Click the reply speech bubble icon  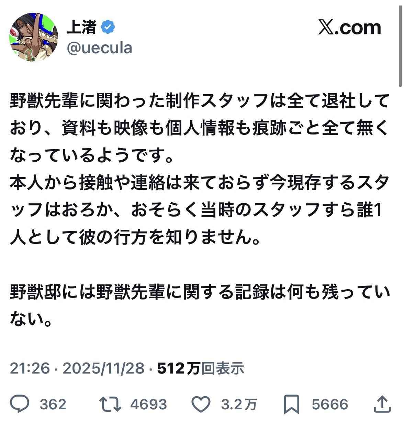point(20,404)
